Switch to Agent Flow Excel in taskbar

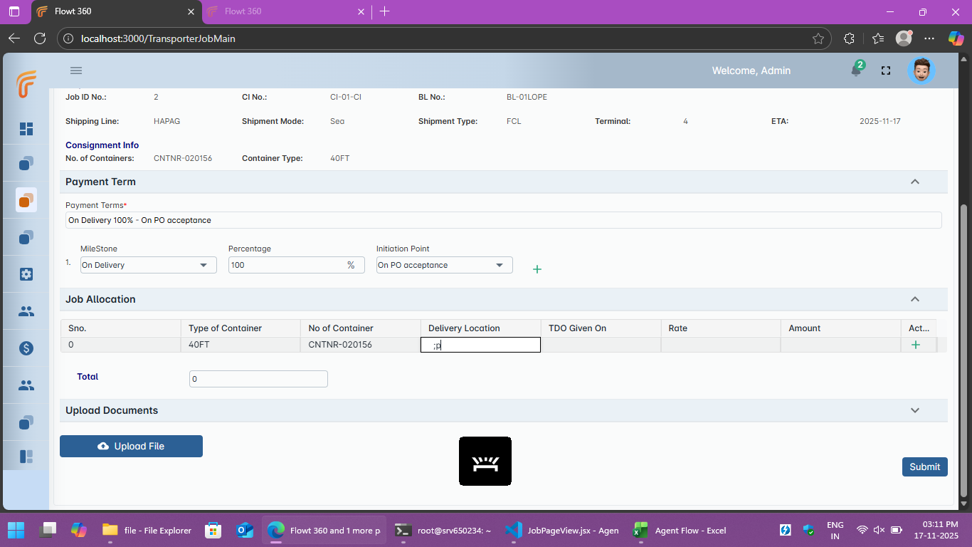[681, 531]
